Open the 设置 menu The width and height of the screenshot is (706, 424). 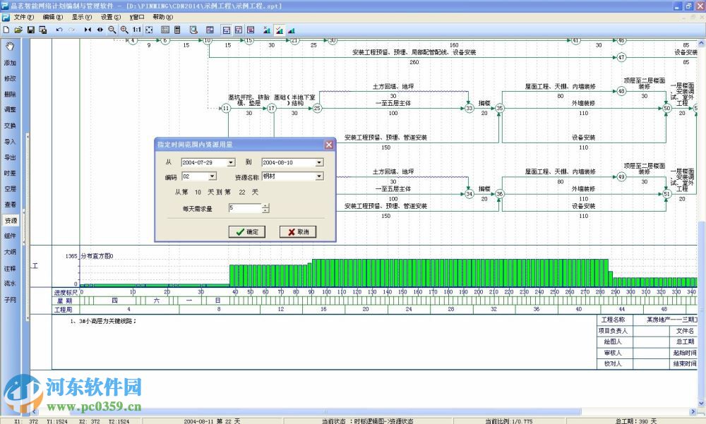tap(110, 16)
